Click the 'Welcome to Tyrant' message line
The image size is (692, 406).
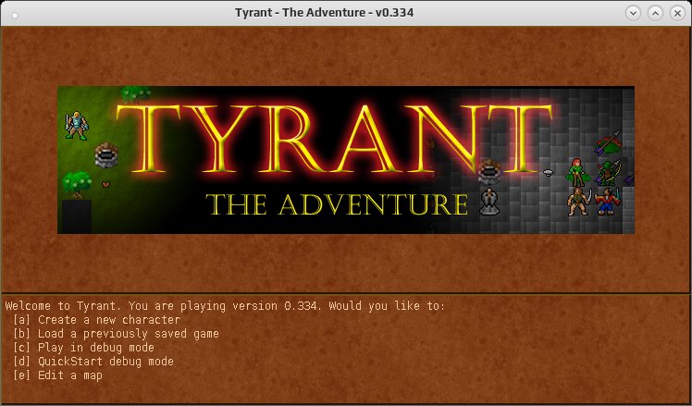(x=225, y=305)
